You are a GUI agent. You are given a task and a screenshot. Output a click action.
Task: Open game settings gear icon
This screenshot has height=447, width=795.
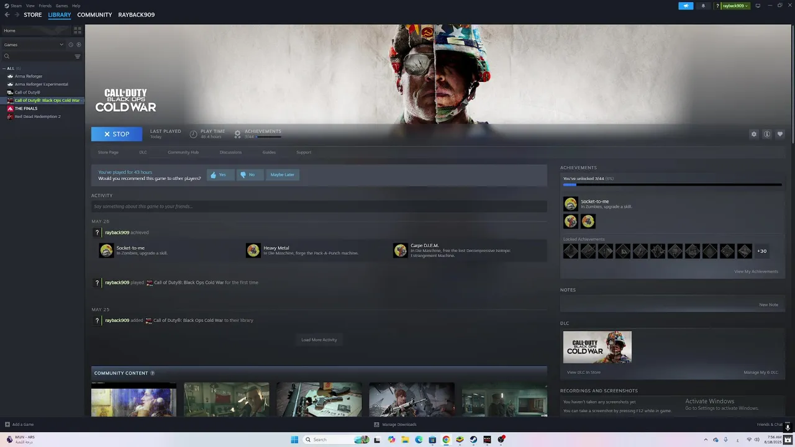[x=754, y=134]
